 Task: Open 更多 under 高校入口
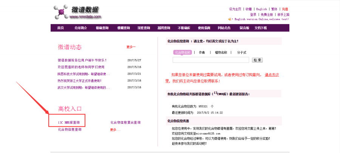115,130
